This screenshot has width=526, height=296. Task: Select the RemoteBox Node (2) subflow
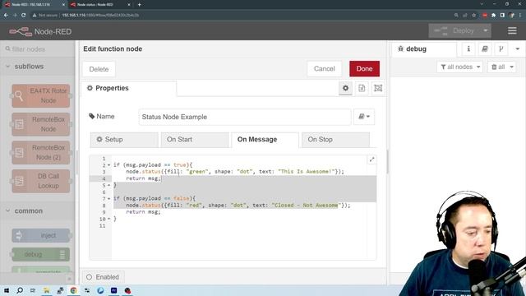click(x=41, y=153)
